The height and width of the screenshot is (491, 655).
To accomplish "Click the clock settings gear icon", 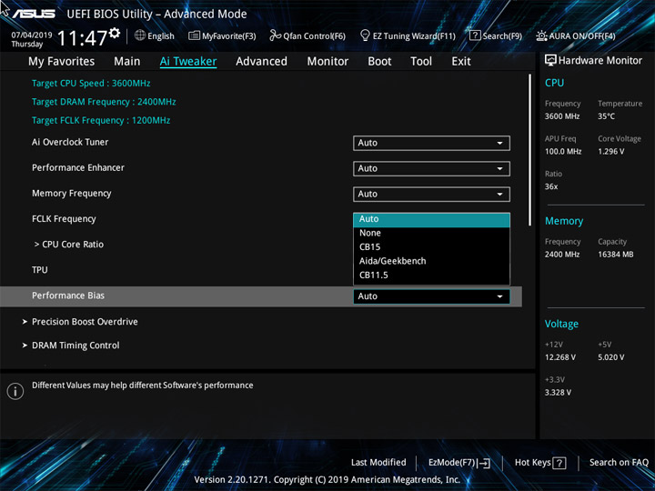I will pos(115,33).
